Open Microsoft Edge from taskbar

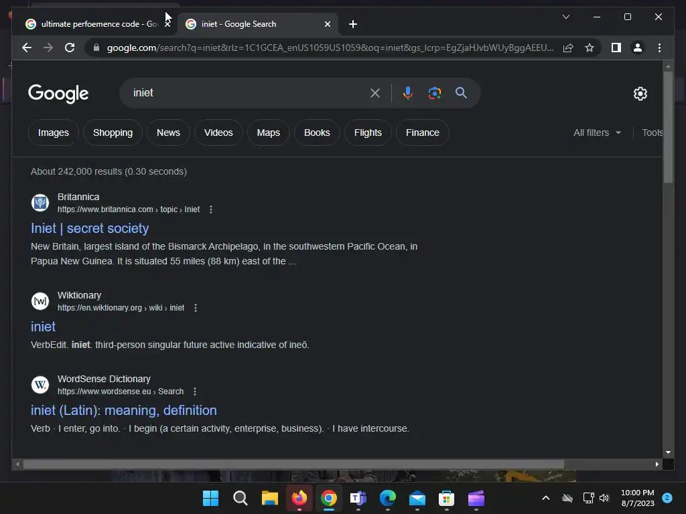(x=388, y=498)
